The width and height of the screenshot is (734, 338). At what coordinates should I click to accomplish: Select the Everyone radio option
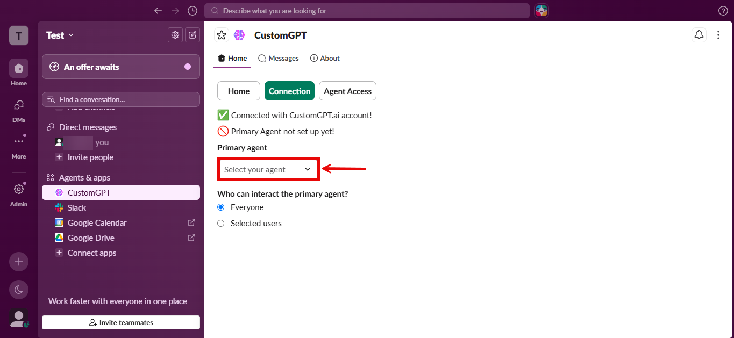[220, 207]
